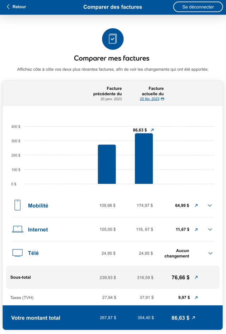Click the calendar icon beside invoice date
226x334 pixels.
pyautogui.click(x=162, y=99)
